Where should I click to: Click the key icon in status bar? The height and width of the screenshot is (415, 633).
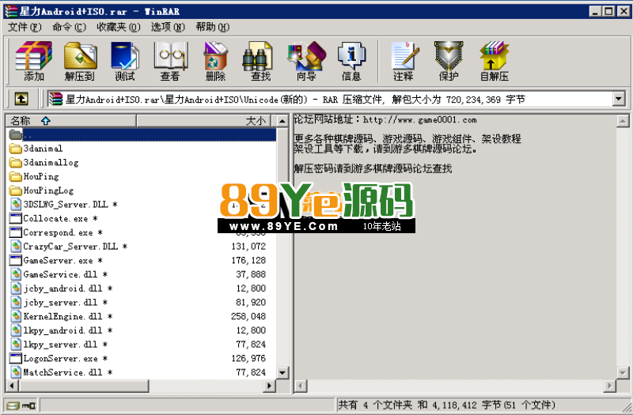point(28,406)
